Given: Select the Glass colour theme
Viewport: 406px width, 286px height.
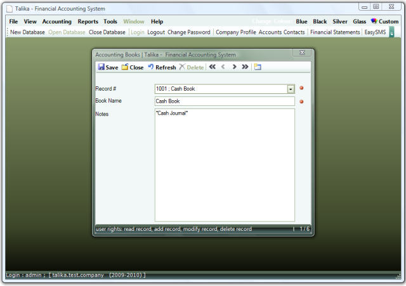Looking at the screenshot, I should pos(359,22).
